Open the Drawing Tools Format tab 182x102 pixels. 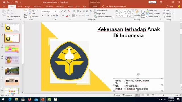tap(94, 7)
